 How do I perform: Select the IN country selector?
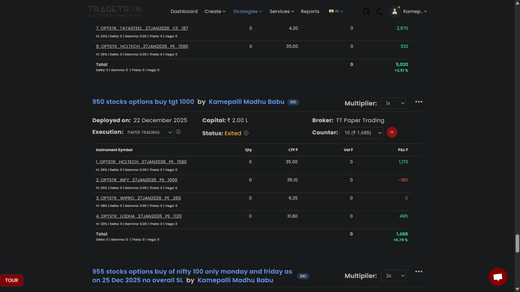click(336, 11)
